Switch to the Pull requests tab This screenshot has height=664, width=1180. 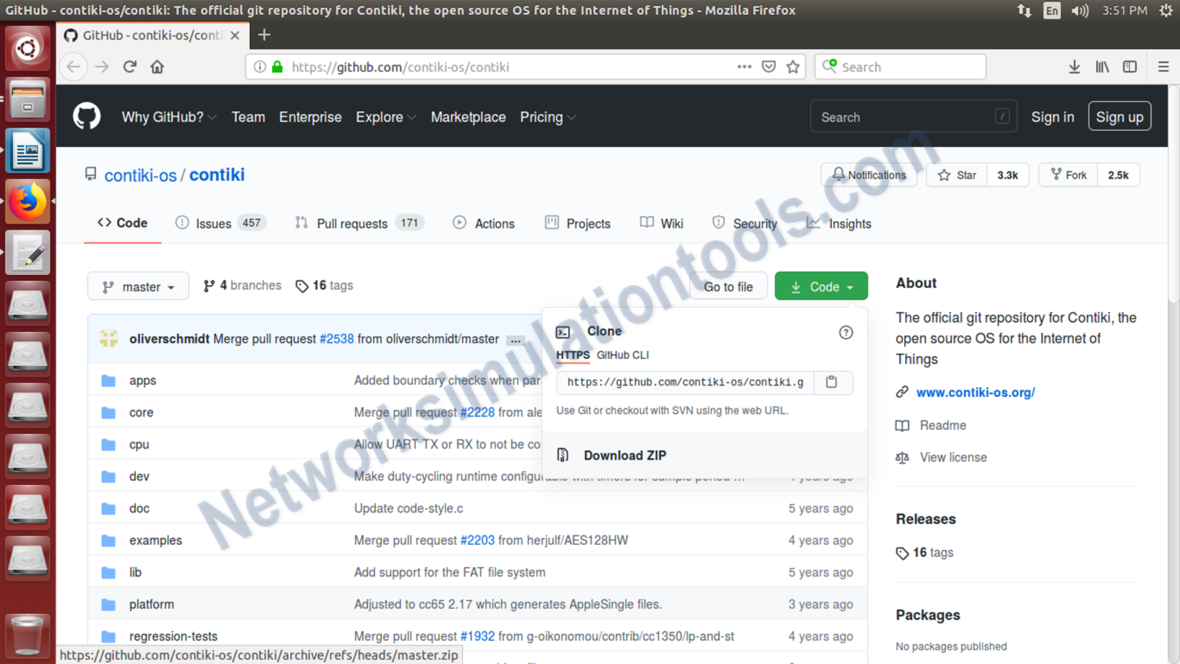click(352, 223)
